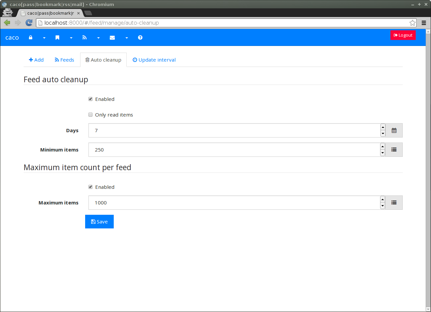Screen dimensions: 431x312
Task: Expand the dropdown next to bookmark icon
Action: coord(71,38)
